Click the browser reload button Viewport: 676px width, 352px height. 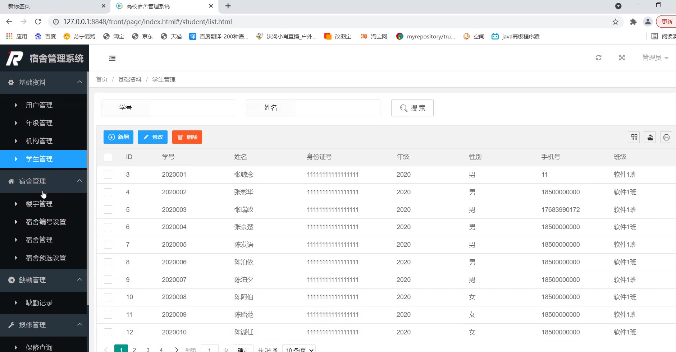pos(38,22)
